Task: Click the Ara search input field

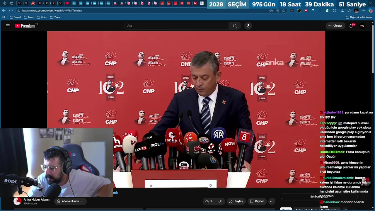Action: pos(176,26)
